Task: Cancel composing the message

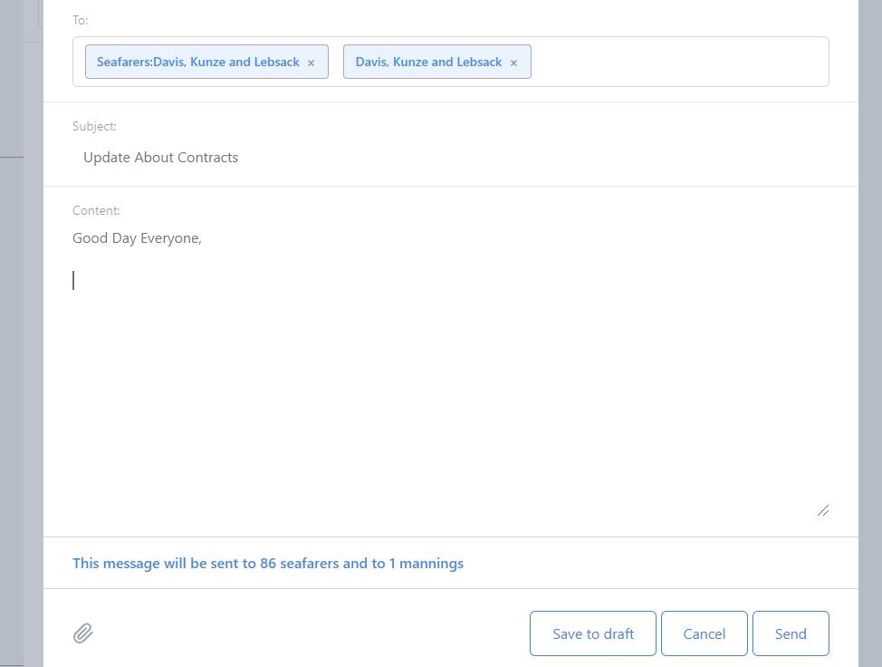Action: click(704, 633)
